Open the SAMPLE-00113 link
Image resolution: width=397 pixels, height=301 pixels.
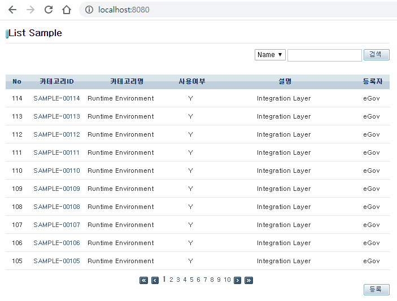[x=56, y=116]
